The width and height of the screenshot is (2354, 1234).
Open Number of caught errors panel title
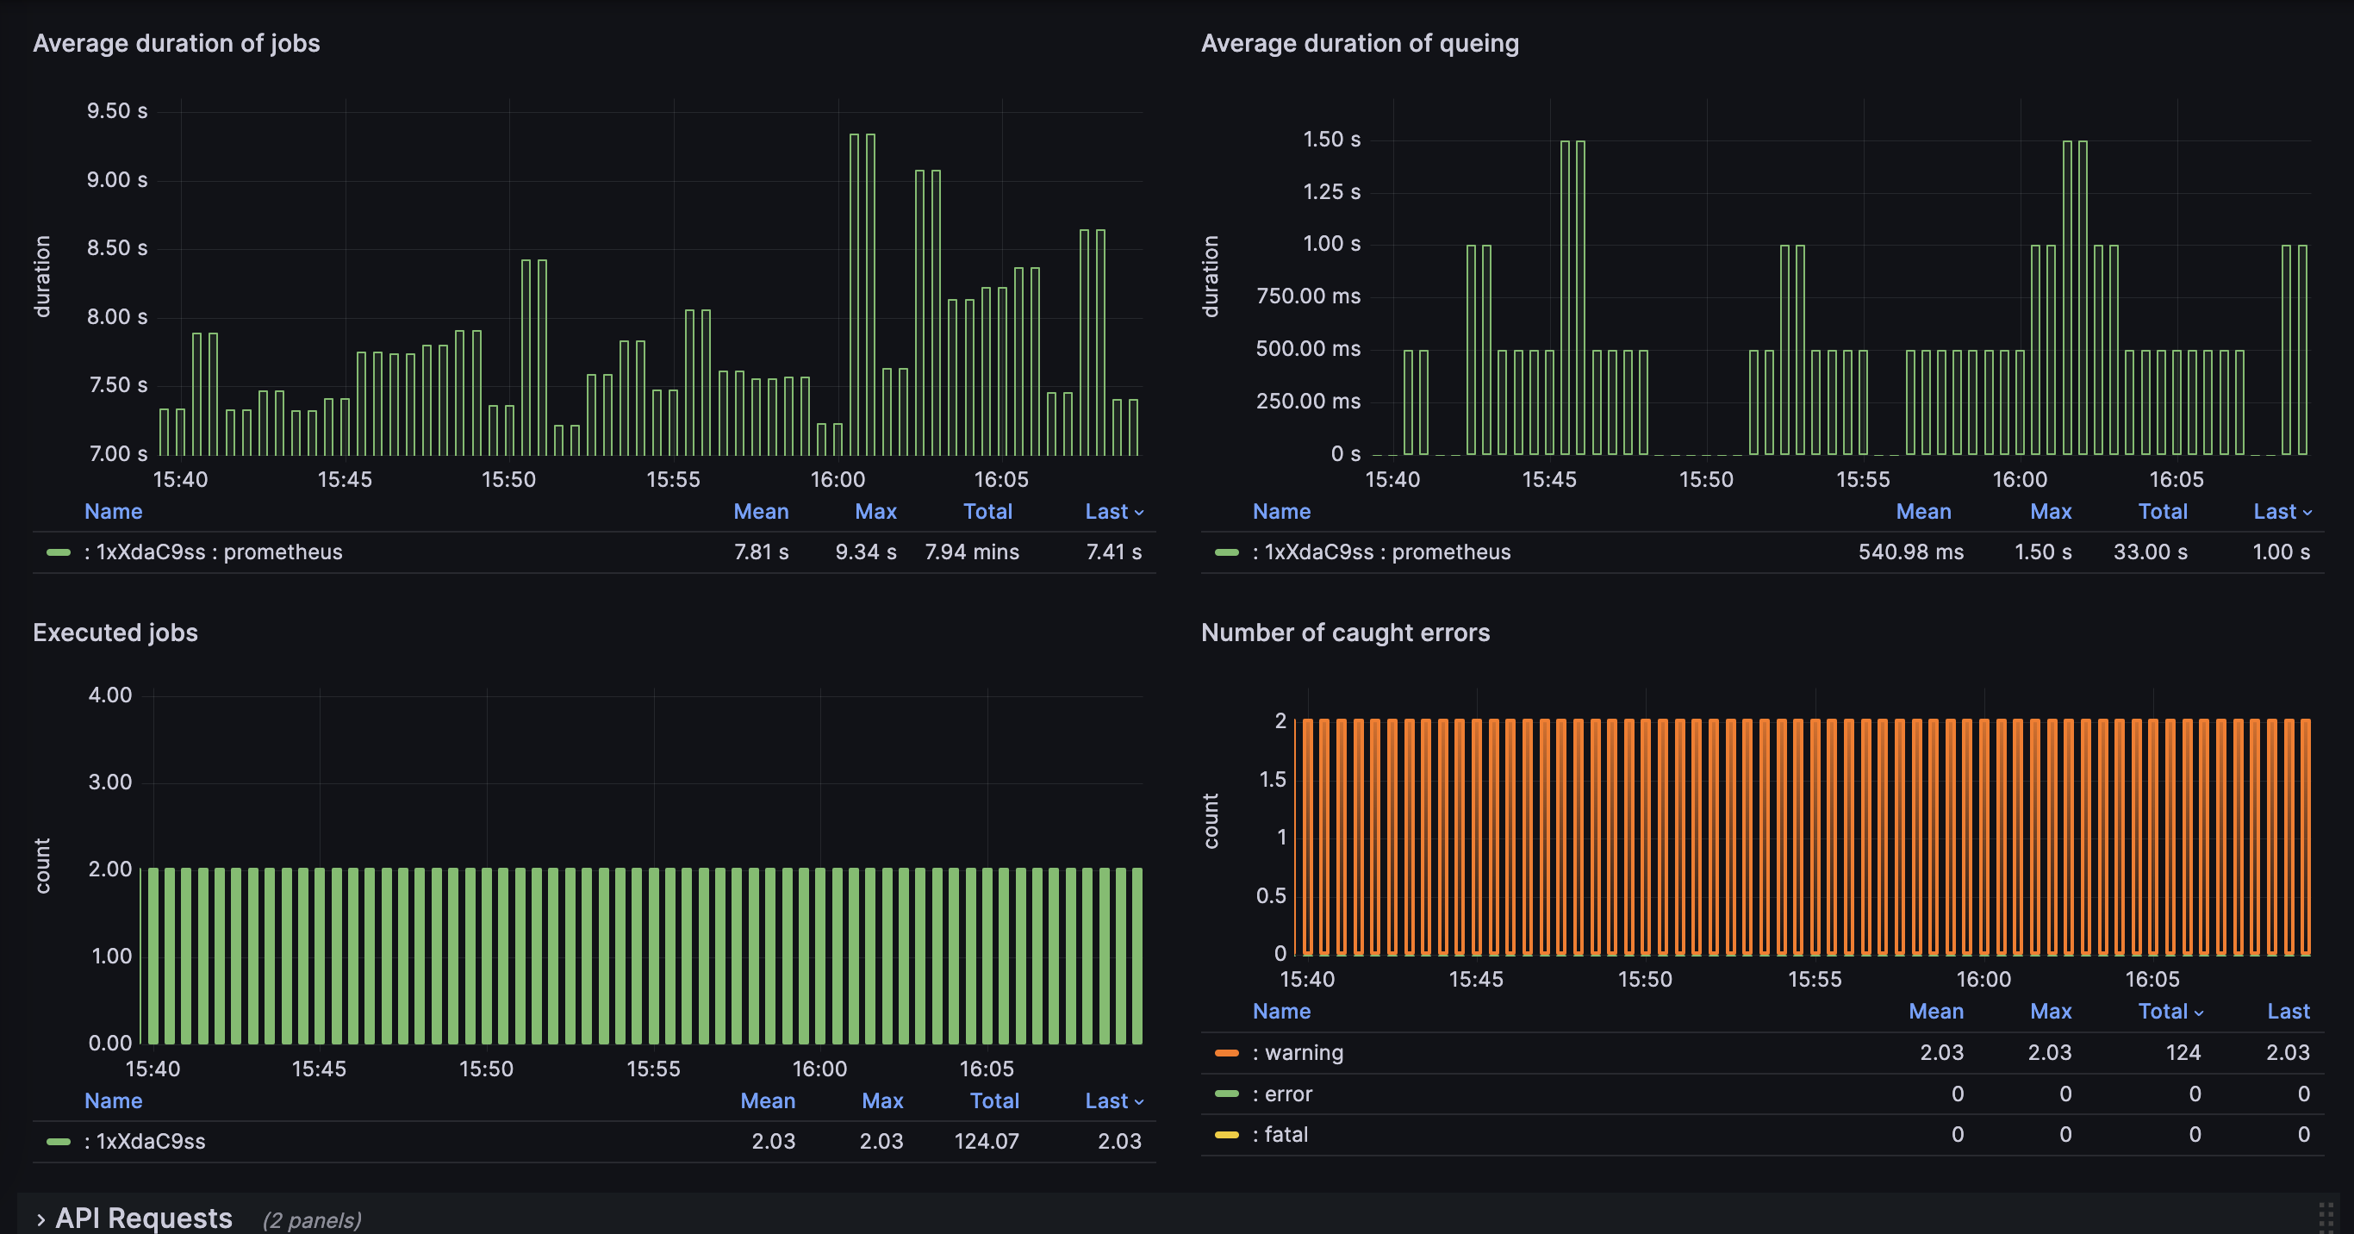tap(1344, 633)
